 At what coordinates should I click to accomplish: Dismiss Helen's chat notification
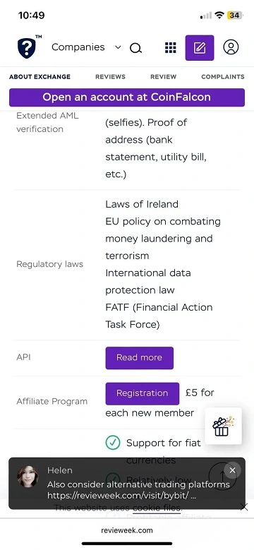[232, 470]
